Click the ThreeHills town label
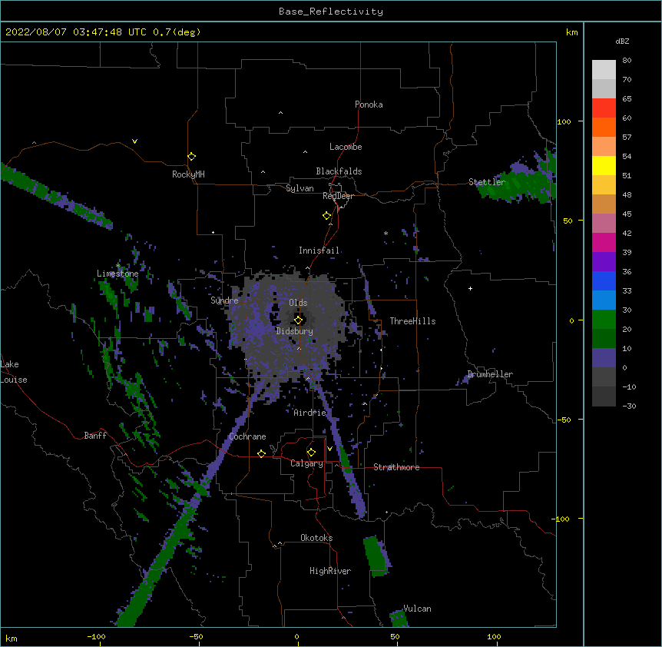The image size is (662, 647). pyautogui.click(x=412, y=321)
